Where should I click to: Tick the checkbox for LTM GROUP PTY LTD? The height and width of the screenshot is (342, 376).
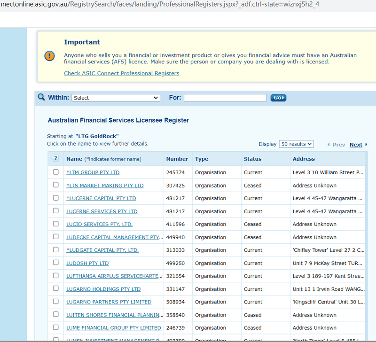[x=56, y=172]
